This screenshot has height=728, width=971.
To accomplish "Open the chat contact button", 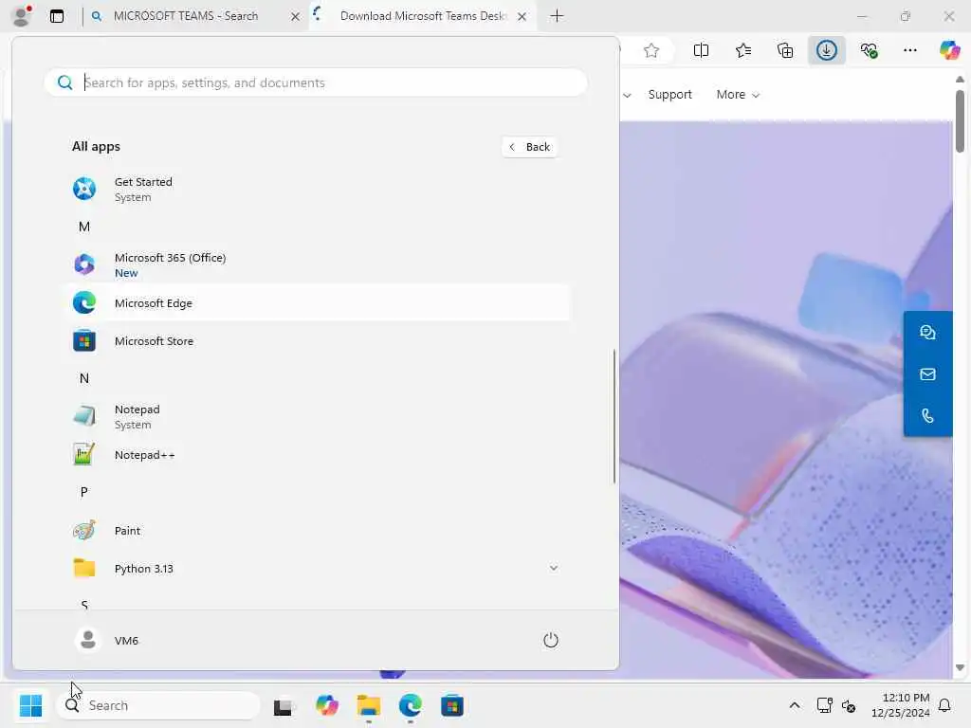I will (x=927, y=333).
